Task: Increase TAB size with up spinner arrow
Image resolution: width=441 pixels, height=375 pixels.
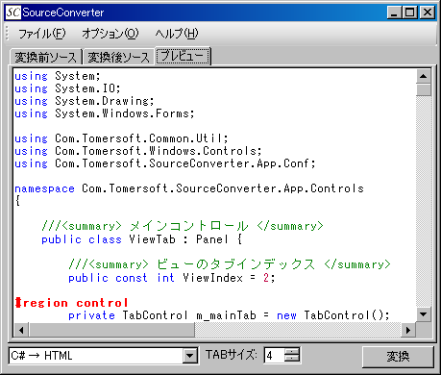Action: pos(292,352)
